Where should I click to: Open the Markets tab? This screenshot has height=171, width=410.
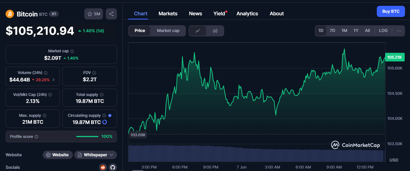(168, 14)
